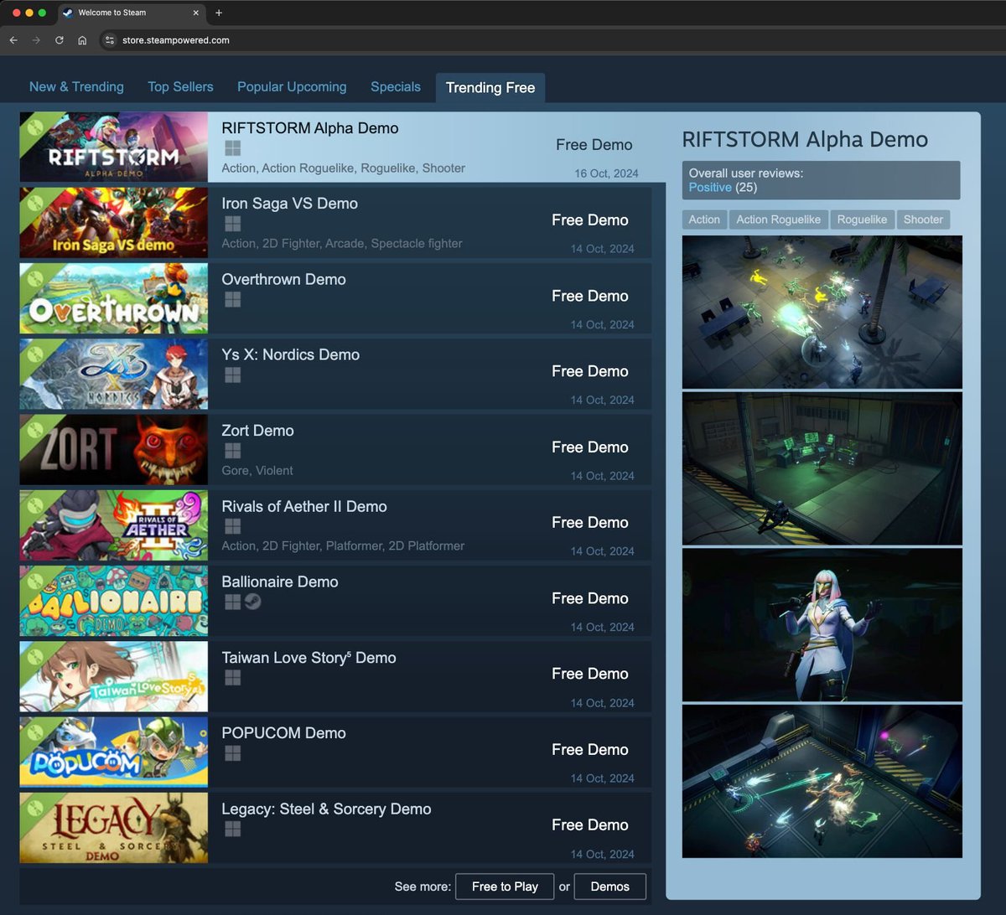Open the browser home icon
Image resolution: width=1006 pixels, height=915 pixels.
pyautogui.click(x=82, y=40)
